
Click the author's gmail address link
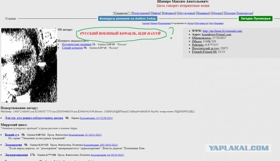point(217,35)
